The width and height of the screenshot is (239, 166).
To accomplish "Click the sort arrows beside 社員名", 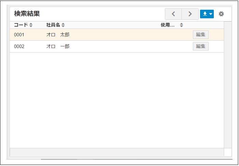I will click(x=63, y=25).
